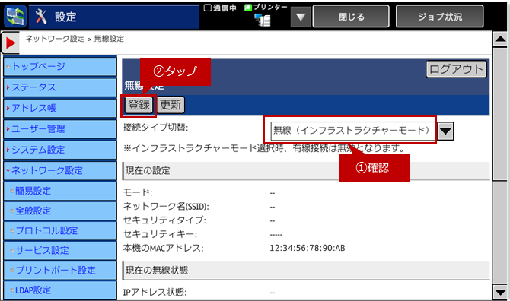The height and width of the screenshot is (301, 510).
Task: Select LDAP設定 in the sidebar
Action: click(x=60, y=290)
